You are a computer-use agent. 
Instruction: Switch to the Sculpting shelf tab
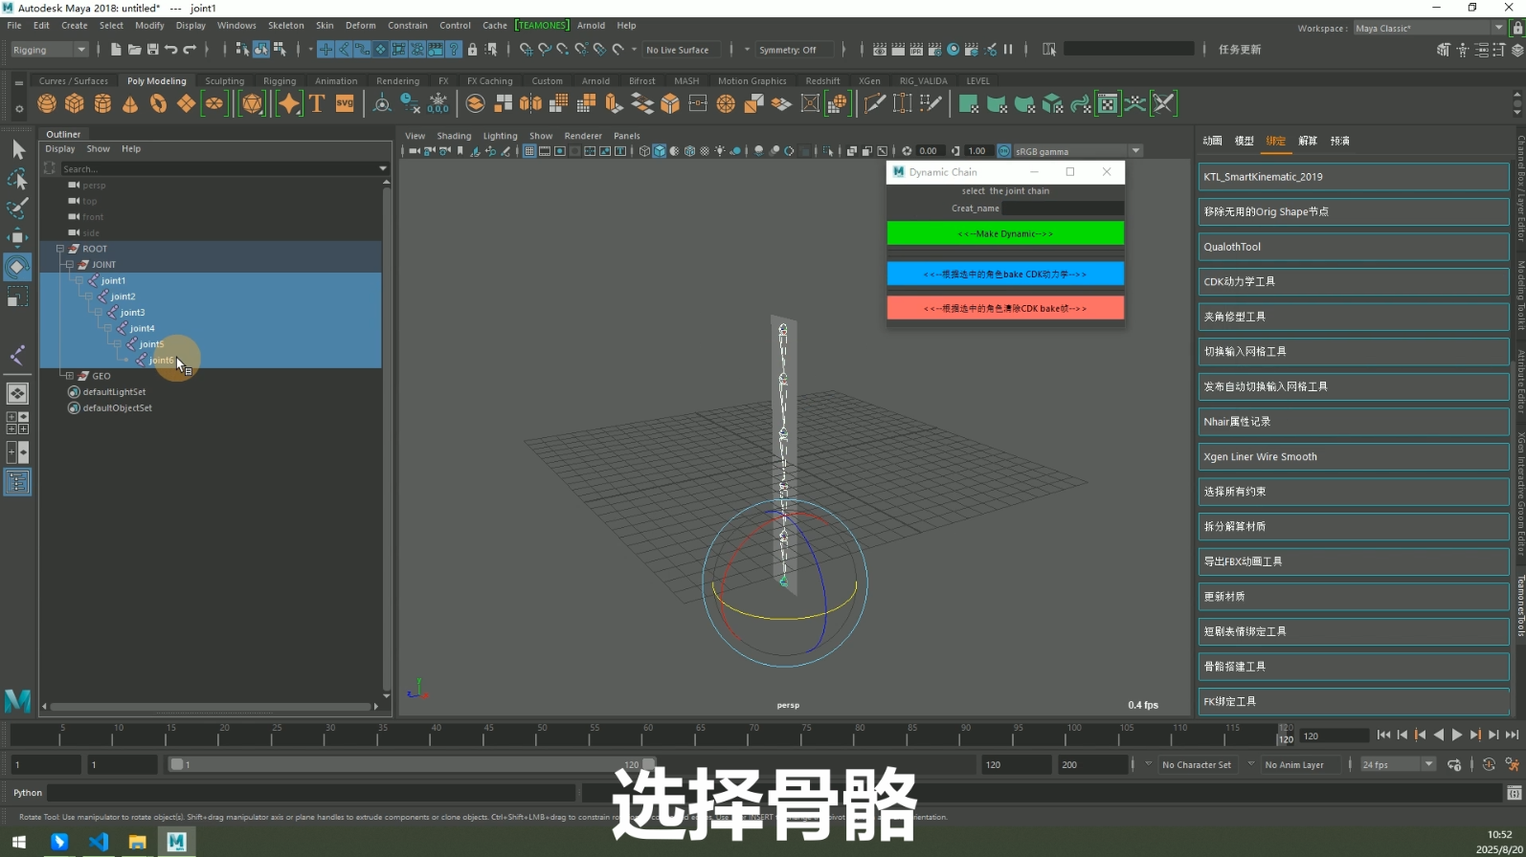coord(224,81)
